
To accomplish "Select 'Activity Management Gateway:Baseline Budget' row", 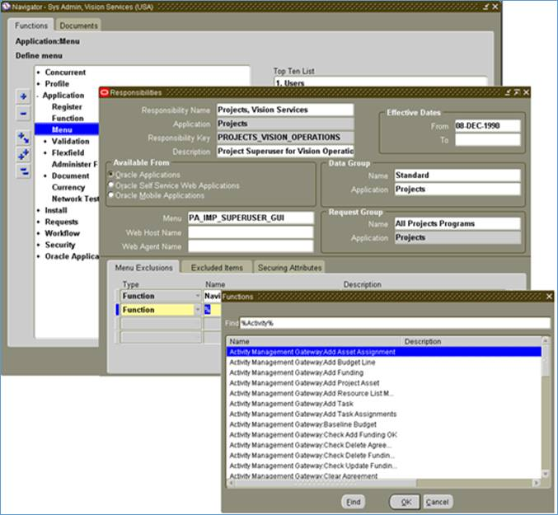I will coord(383,424).
